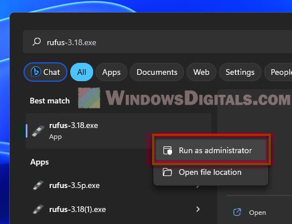Select the rufus-3.5p.exe app result
292x224 pixels.
118,185
